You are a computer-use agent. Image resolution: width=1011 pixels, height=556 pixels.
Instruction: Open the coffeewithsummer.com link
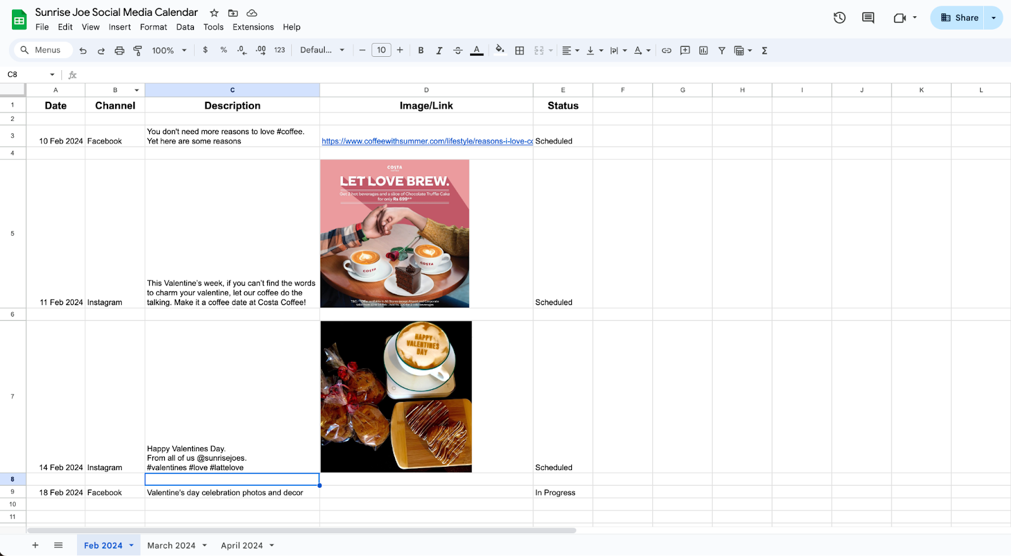(x=427, y=142)
